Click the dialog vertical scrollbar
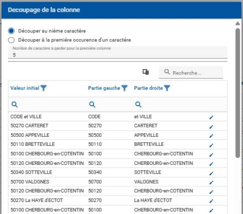Image resolution: width=243 pixels, height=214 pixels. coord(238,93)
